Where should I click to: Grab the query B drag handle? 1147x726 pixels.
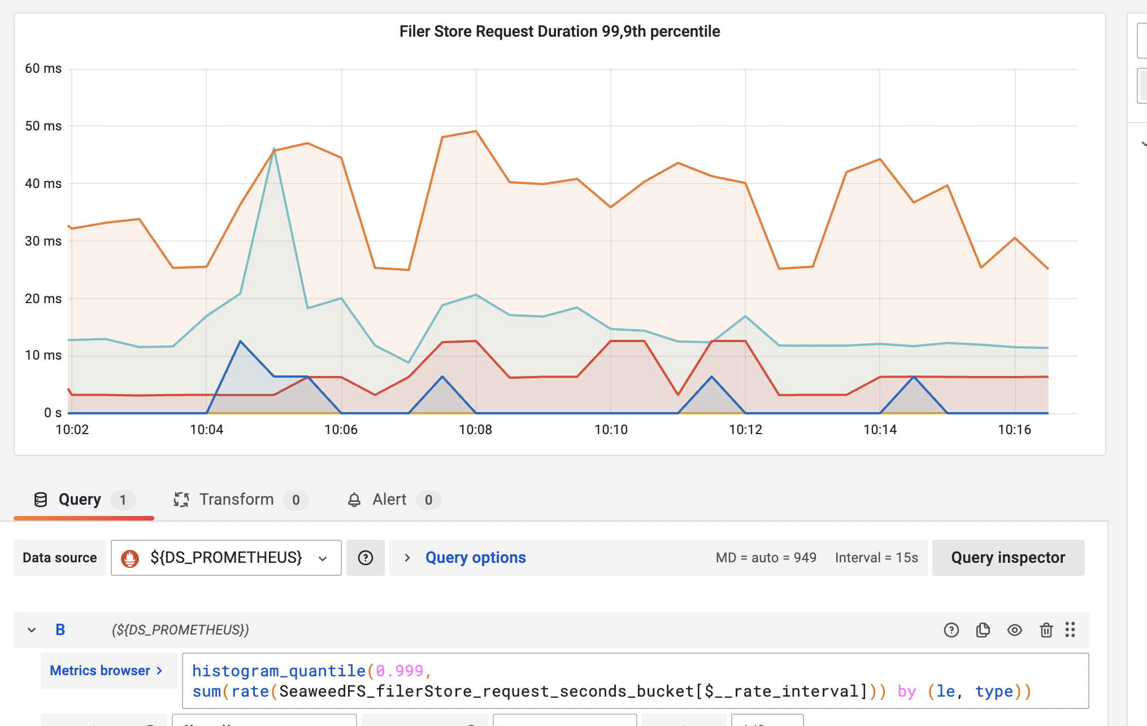[x=1070, y=630]
